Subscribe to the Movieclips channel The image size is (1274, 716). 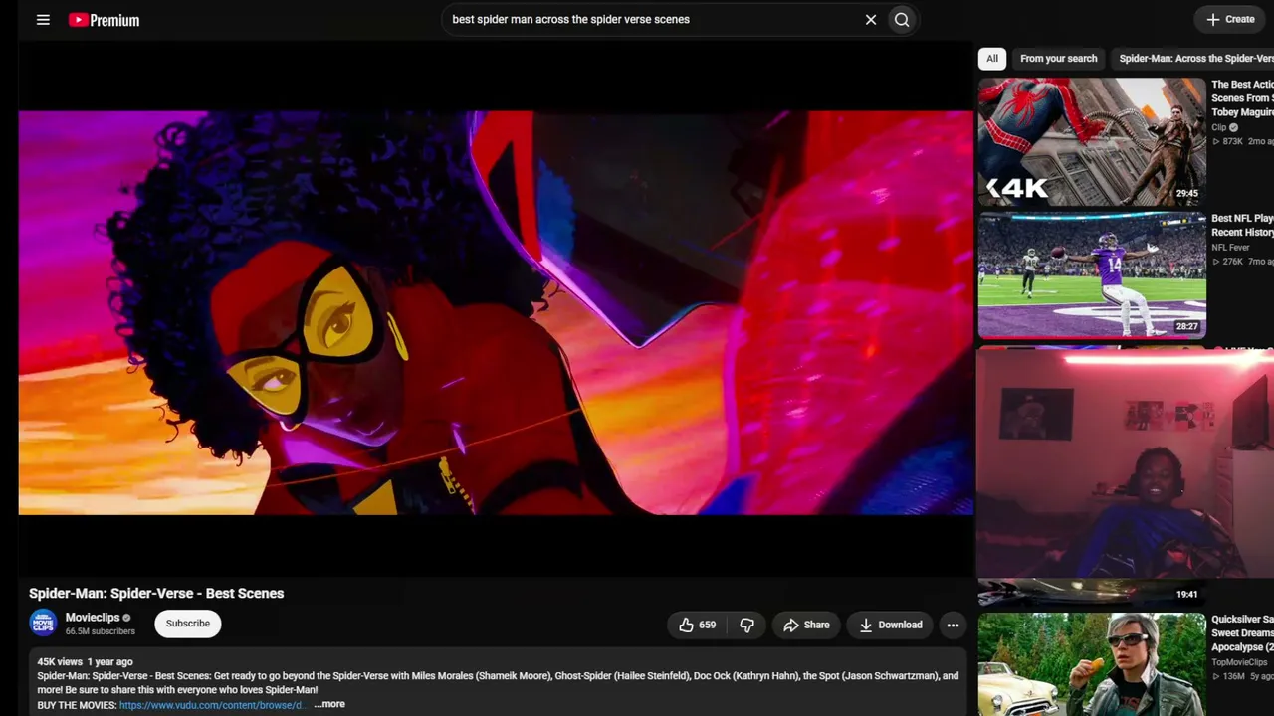click(x=188, y=624)
